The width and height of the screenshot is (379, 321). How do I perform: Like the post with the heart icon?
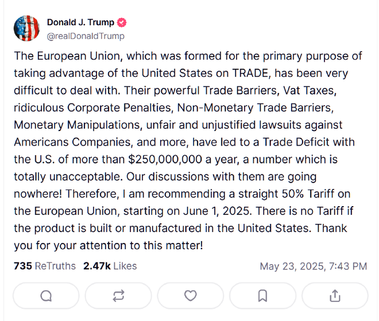pos(190,296)
